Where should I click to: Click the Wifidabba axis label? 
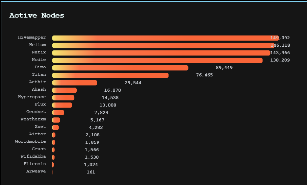pos(33,157)
